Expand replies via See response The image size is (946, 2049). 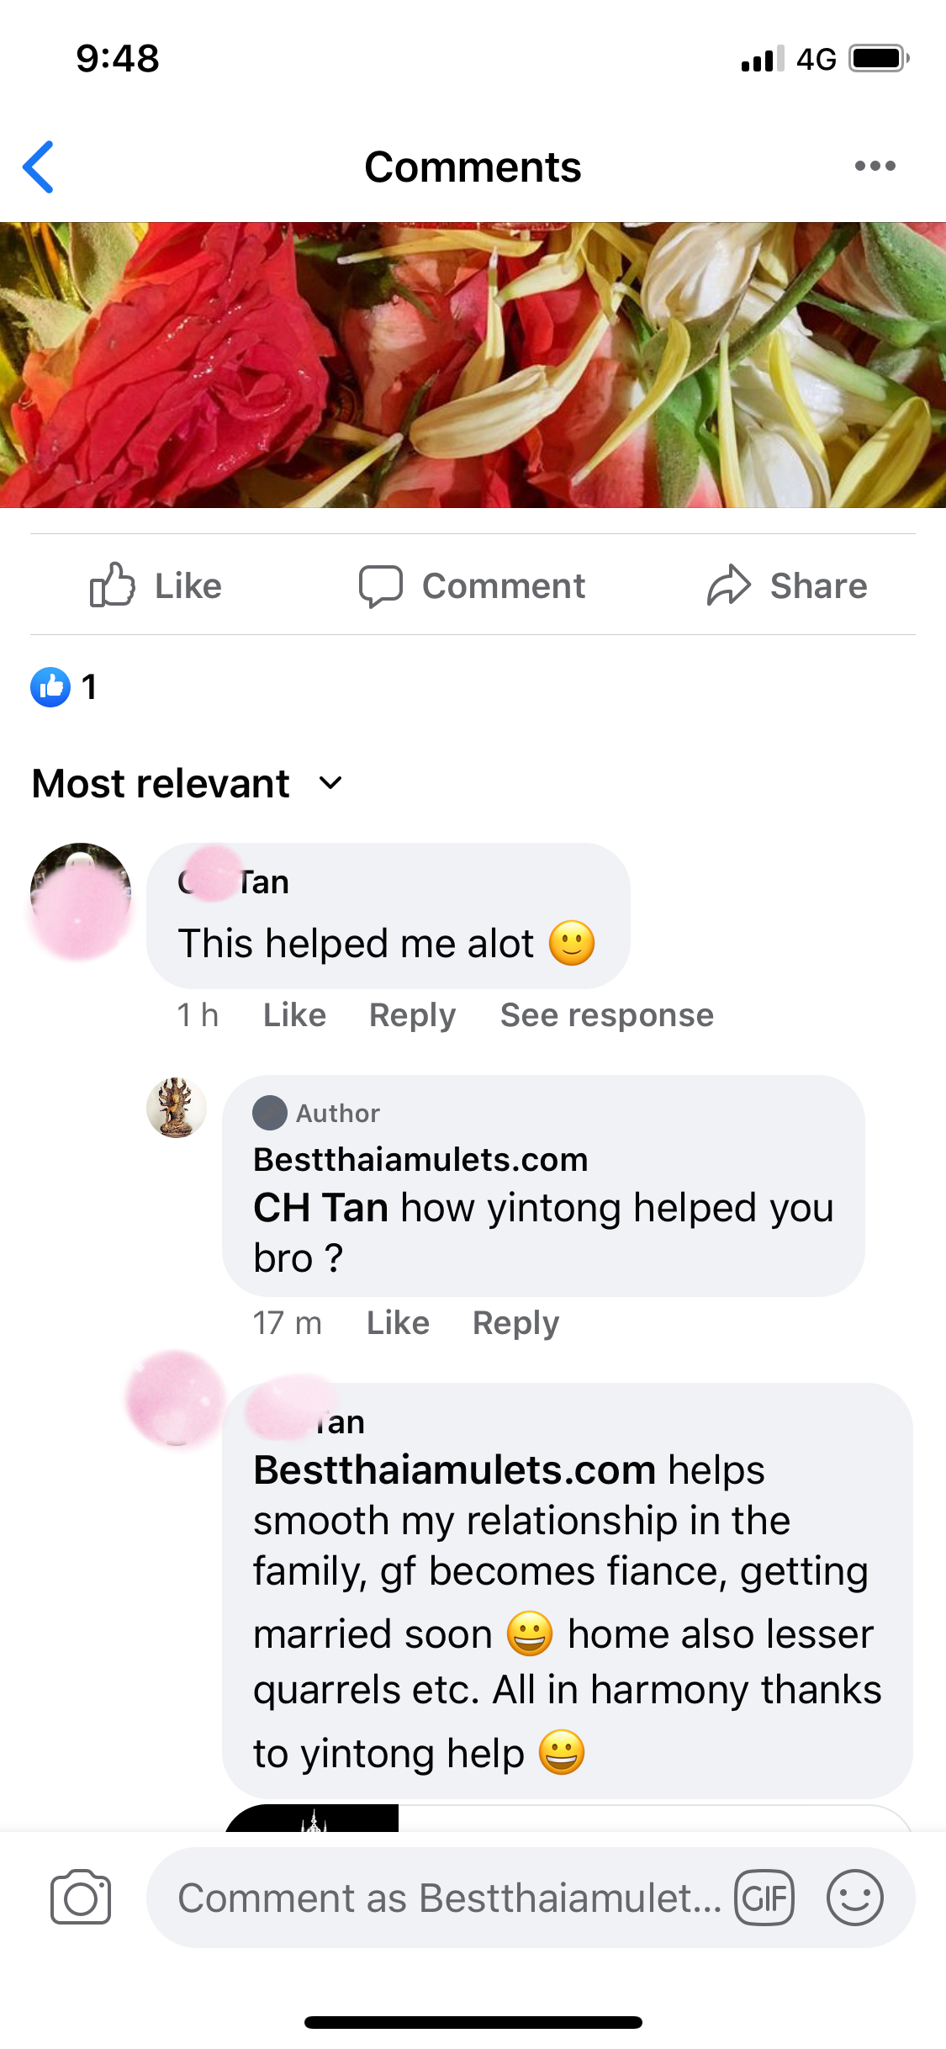pos(607,1015)
